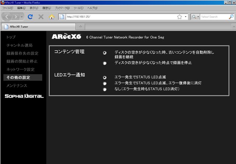Open the history dropdown next to Forward
The height and width of the screenshot is (164, 236).
(x=22, y=17)
